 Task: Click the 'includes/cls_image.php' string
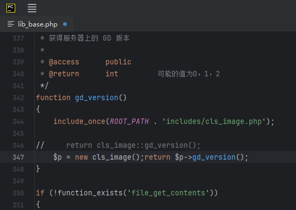pos(214,122)
